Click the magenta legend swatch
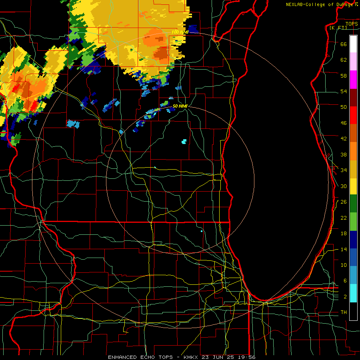This screenshot has height=360, width=360. click(x=353, y=80)
